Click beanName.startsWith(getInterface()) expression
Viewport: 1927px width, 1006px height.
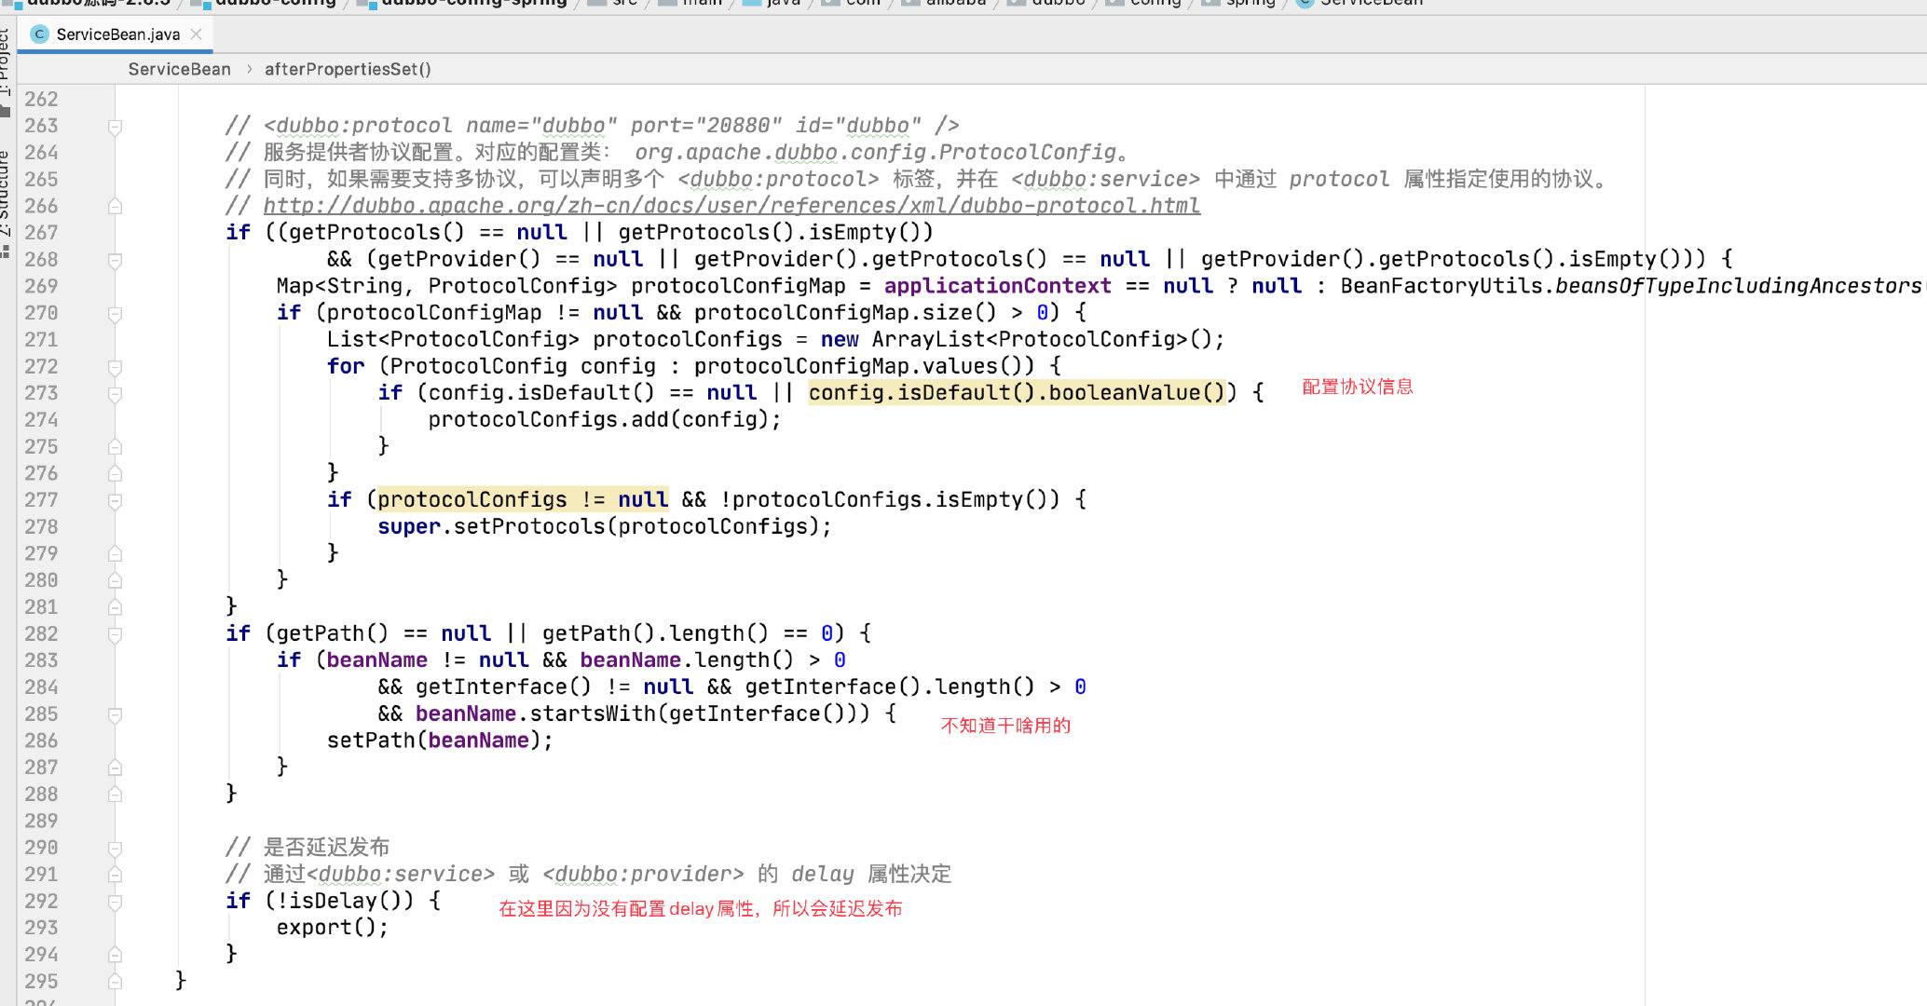pos(635,714)
